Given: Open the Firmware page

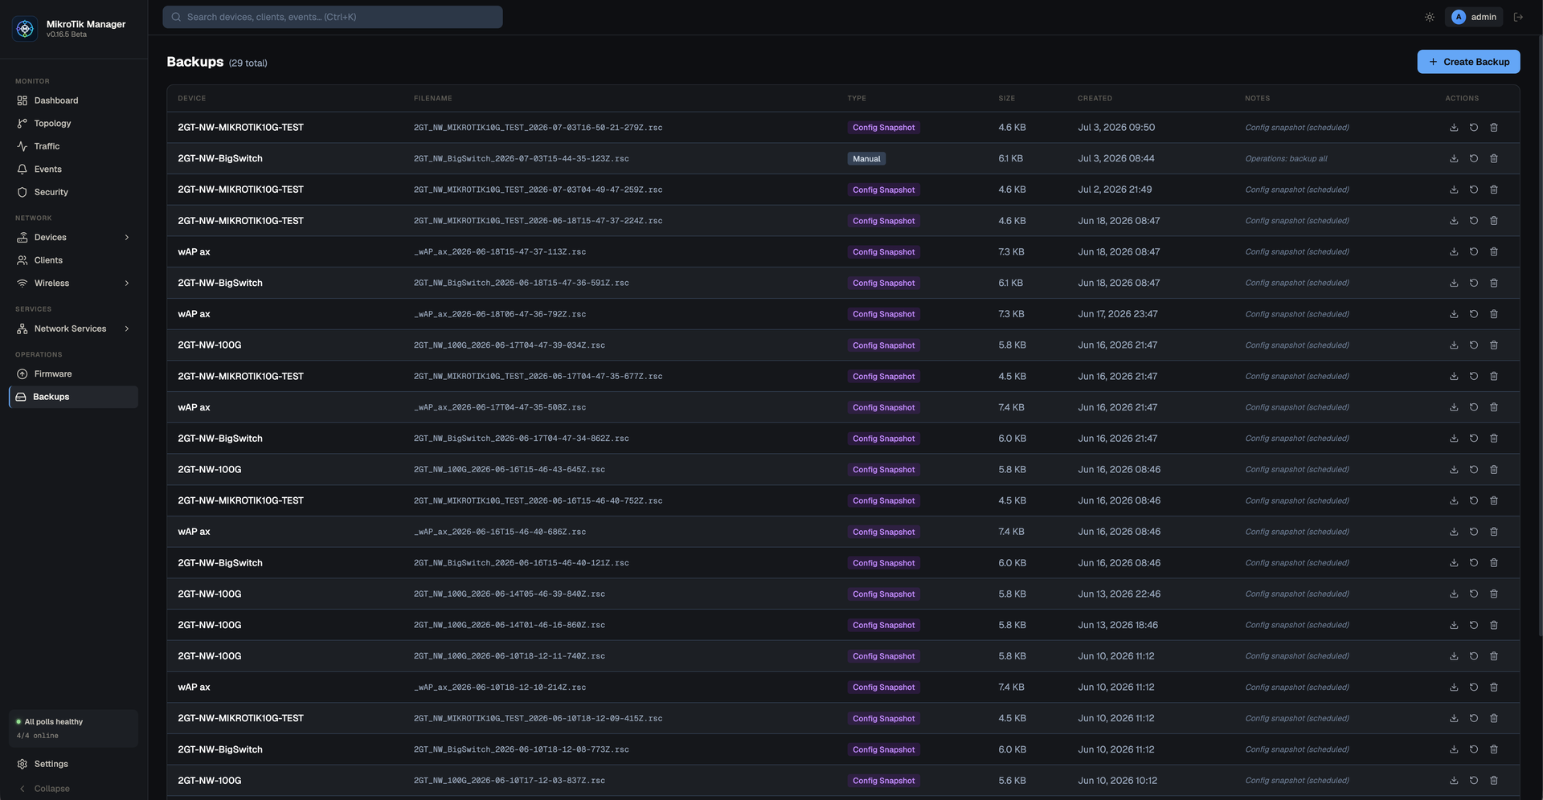Looking at the screenshot, I should [73, 374].
